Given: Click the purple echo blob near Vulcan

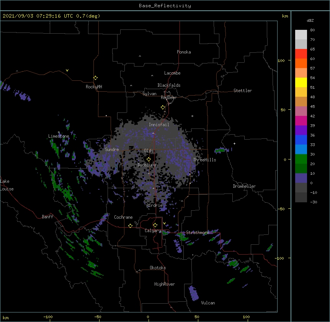Looking at the screenshot, I should [193, 293].
